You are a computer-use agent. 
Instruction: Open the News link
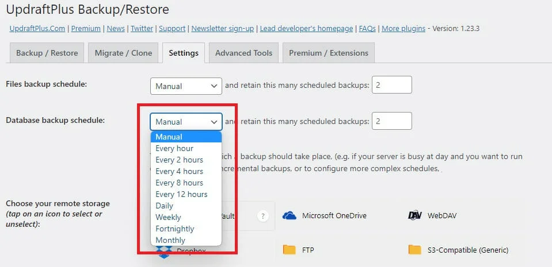coord(116,29)
